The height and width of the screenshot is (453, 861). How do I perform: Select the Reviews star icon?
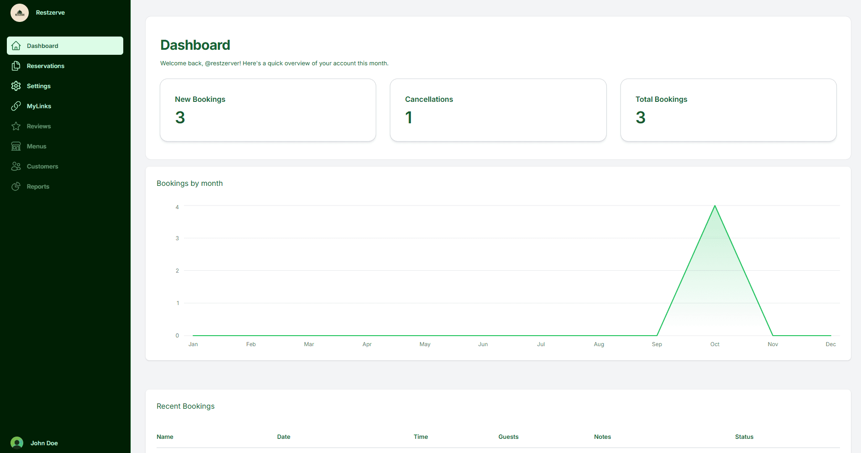point(16,126)
